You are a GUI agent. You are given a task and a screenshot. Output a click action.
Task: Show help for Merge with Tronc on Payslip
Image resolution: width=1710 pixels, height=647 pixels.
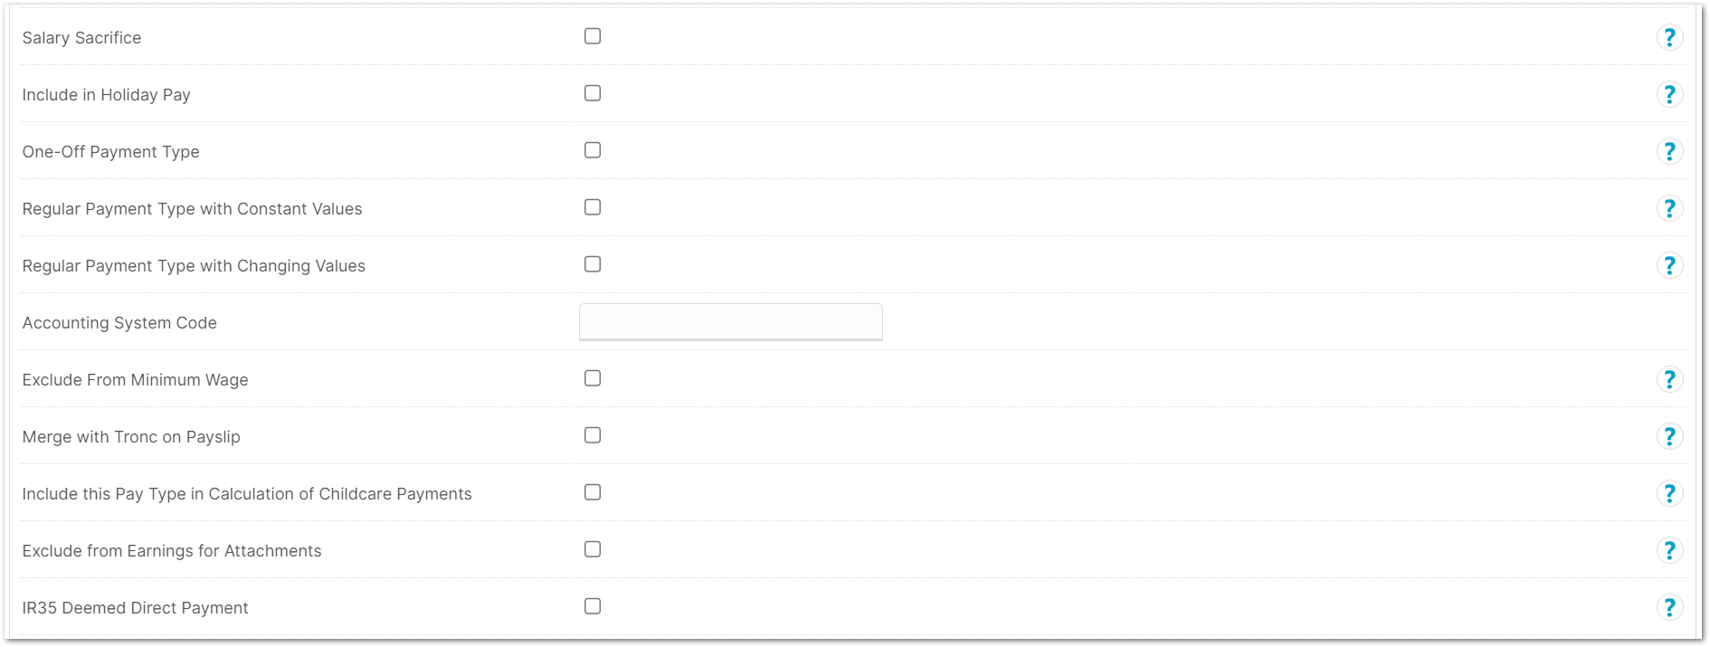[x=1669, y=437]
